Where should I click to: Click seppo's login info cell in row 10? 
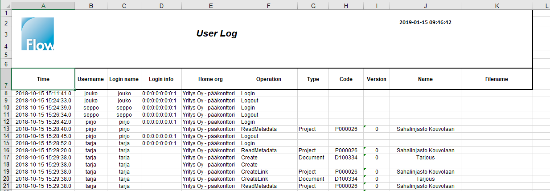tap(161, 108)
